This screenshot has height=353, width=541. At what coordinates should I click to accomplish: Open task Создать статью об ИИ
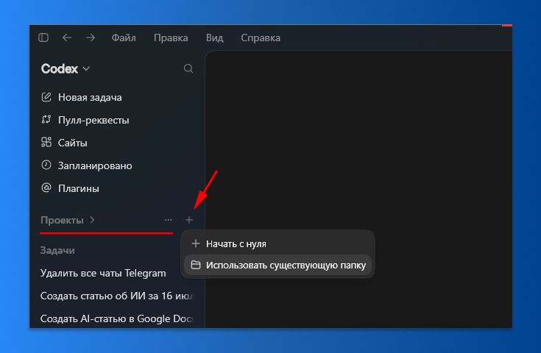click(116, 296)
